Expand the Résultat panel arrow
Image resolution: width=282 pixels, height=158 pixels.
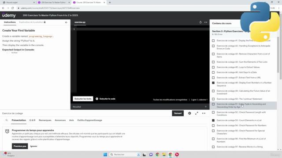pos(206,107)
